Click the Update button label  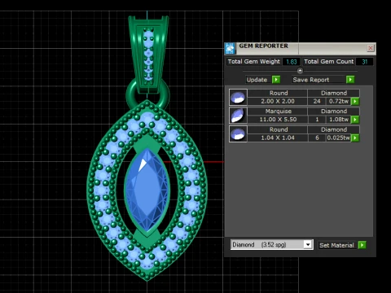257,80
